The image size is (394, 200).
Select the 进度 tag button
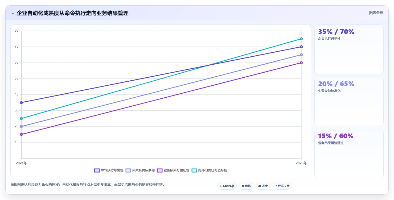coord(263,186)
